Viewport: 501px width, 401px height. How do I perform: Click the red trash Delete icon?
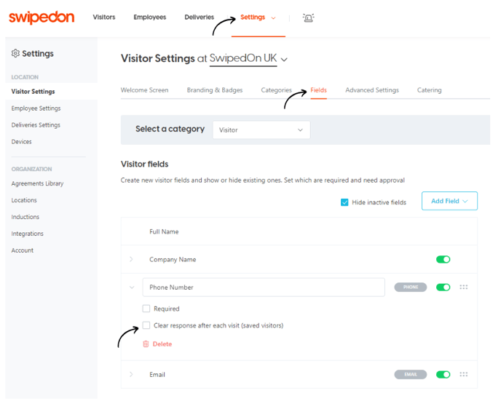point(146,344)
